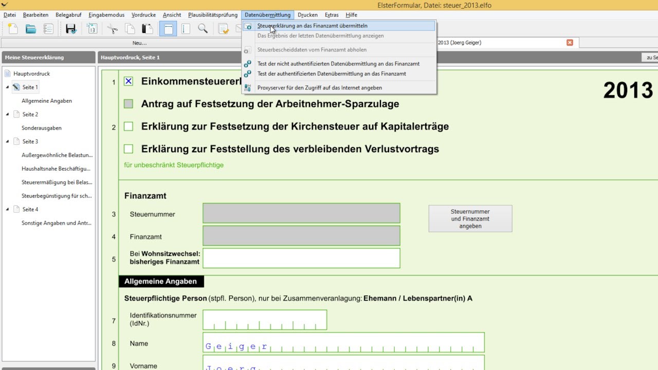Toggle the Einkommensteuererklärung checkbox
Screen dimensions: 658x370
[x=129, y=81]
